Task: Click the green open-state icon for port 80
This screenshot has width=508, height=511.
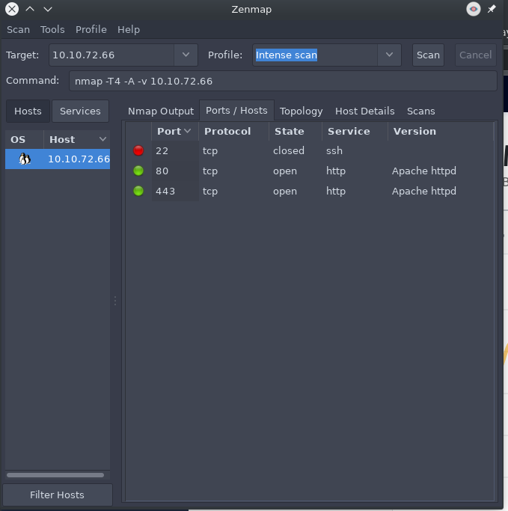Action: coord(138,171)
